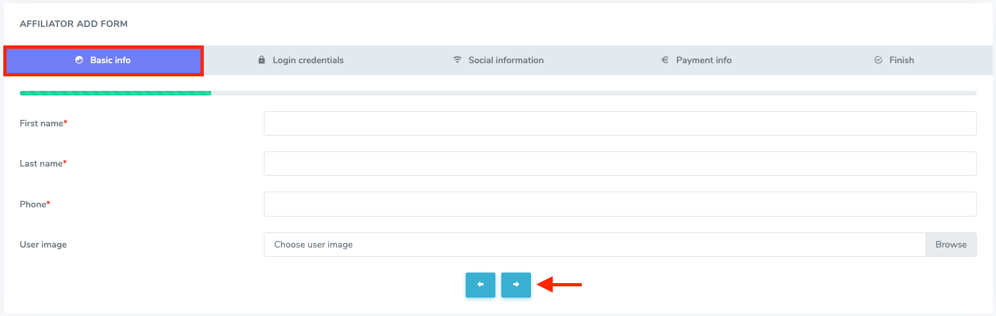This screenshot has height=316, width=996.
Task: Click the Choose user image file field
Action: (594, 244)
